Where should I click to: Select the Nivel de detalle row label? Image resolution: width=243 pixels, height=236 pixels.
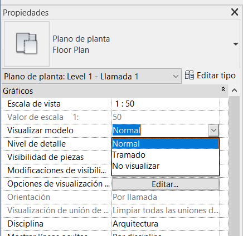click(x=36, y=144)
